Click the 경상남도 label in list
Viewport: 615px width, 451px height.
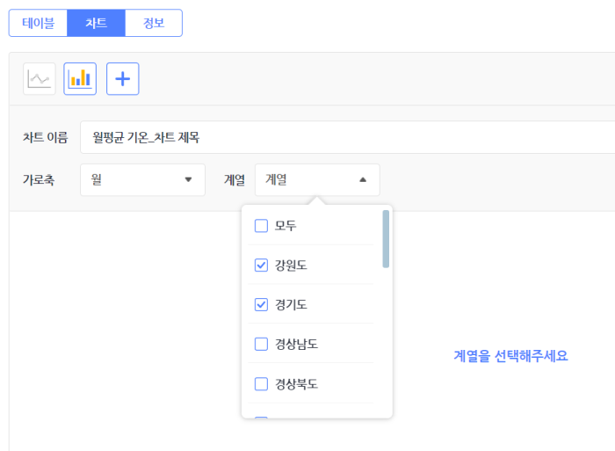click(x=296, y=345)
